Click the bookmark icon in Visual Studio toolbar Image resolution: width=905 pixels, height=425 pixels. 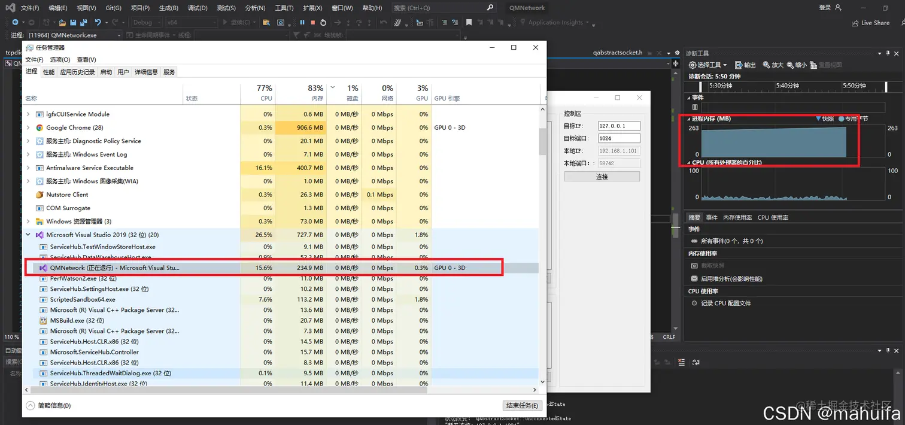click(x=469, y=23)
